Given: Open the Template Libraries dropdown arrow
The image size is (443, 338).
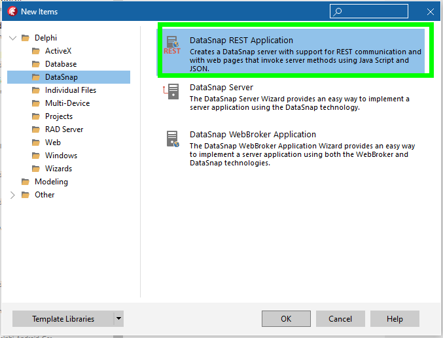Looking at the screenshot, I should click(x=118, y=318).
